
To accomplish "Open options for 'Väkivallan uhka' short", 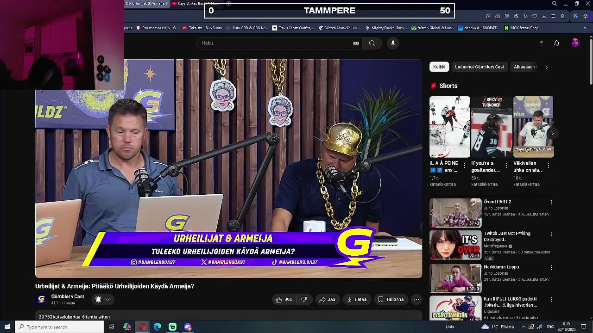I will 548,166.
